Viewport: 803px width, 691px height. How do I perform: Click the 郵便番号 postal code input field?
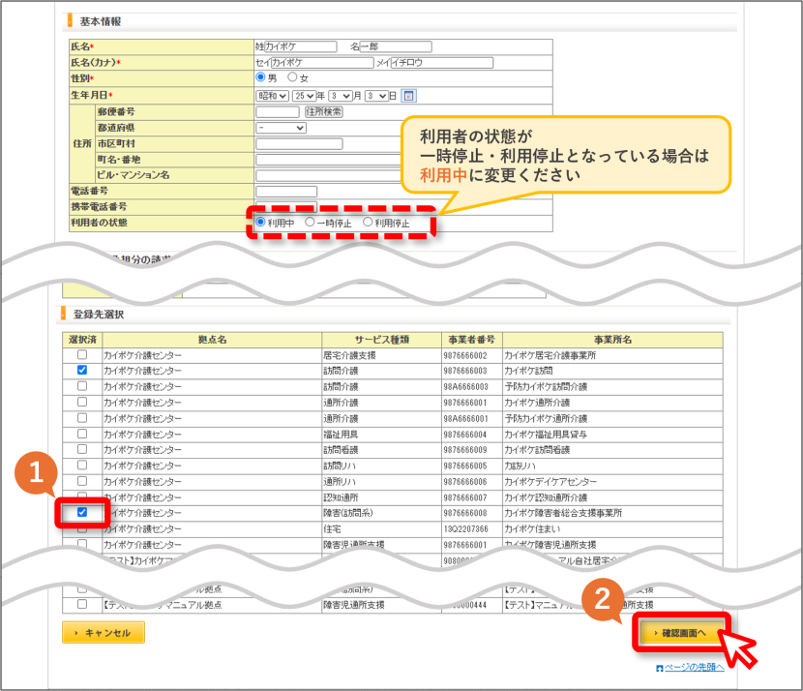tap(277, 111)
